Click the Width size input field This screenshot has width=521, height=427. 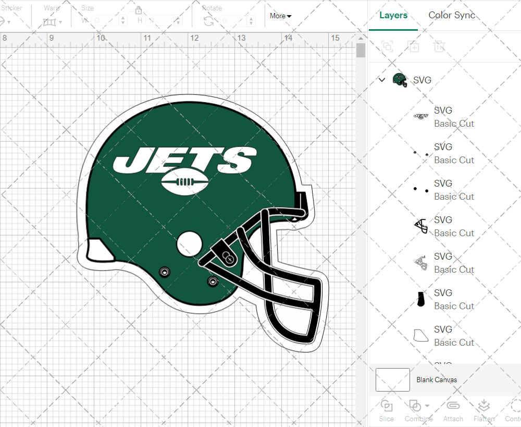coord(105,21)
